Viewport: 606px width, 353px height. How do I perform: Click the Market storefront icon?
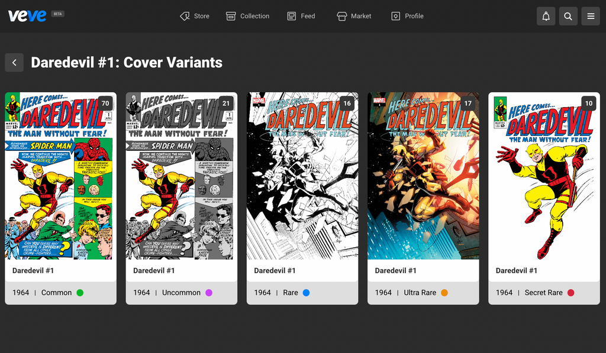[x=341, y=16]
